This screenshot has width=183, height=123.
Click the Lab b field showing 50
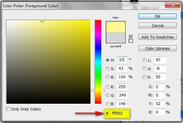[160, 77]
